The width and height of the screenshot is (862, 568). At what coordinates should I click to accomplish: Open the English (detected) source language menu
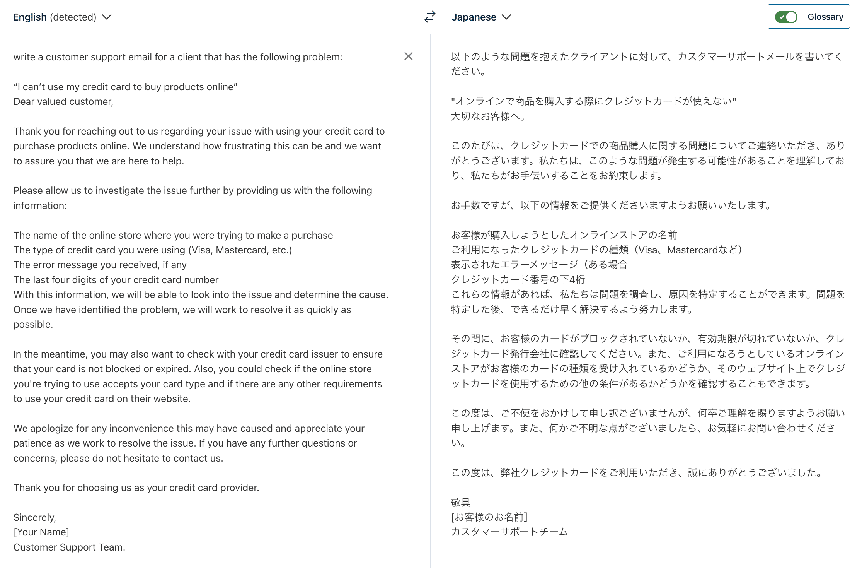[55, 17]
